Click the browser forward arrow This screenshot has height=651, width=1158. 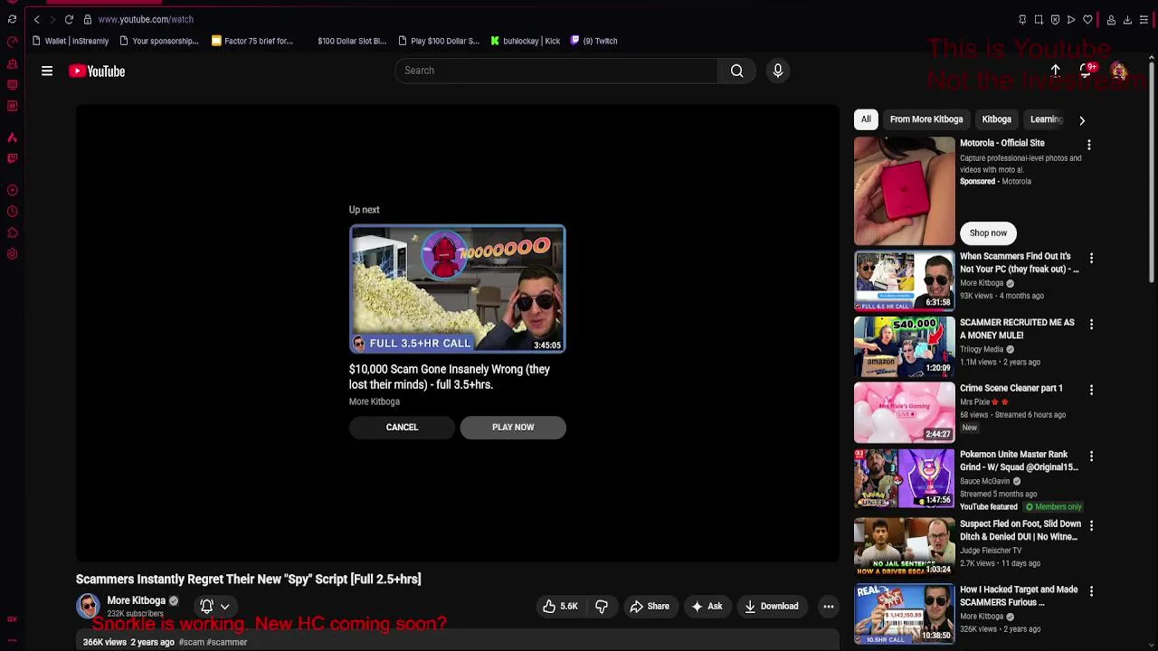click(x=52, y=19)
